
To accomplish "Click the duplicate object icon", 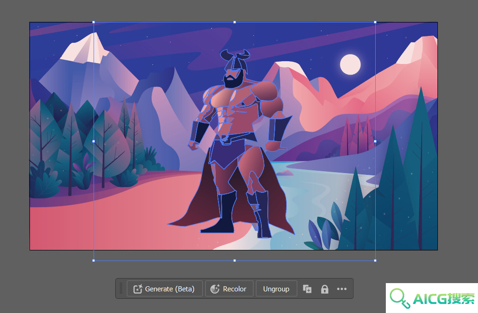I will (x=307, y=289).
